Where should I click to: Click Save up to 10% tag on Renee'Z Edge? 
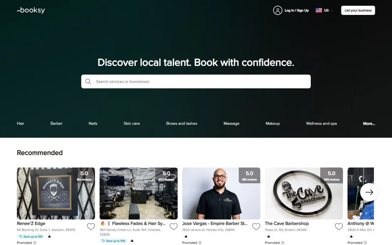31,236
